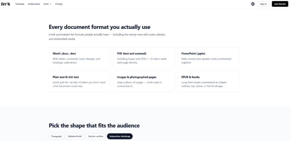Click the Images & photographed pages card
This screenshot has height=141, width=291.
pos(144,81)
